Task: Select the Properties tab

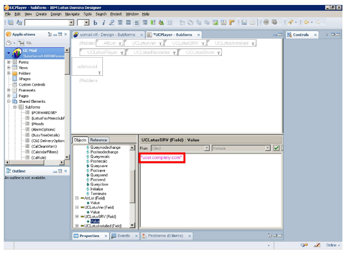Action: [89, 236]
